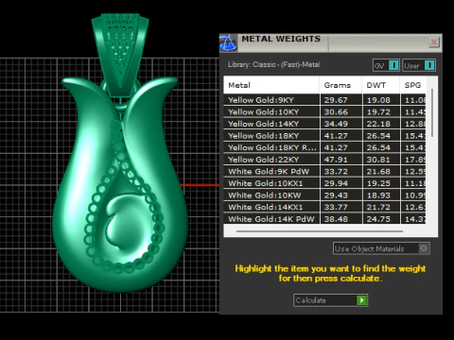Image resolution: width=454 pixels, height=340 pixels.
Task: Click DWT value 22.18
Action: tap(378, 124)
